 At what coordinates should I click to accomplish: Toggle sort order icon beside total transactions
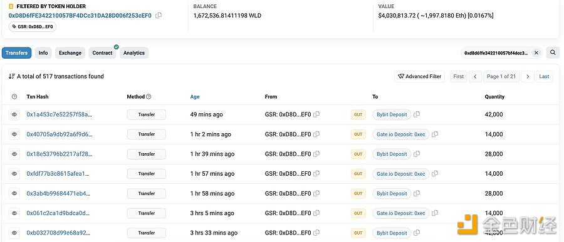tap(12, 76)
